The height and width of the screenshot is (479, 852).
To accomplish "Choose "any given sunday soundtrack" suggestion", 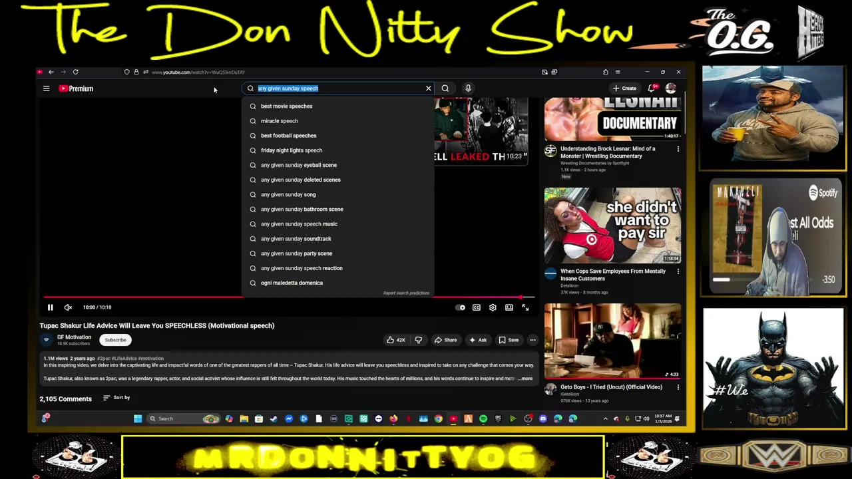I will click(x=338, y=239).
